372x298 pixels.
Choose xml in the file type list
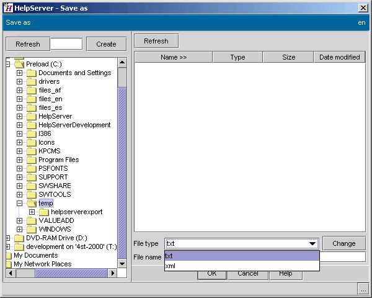point(242,266)
